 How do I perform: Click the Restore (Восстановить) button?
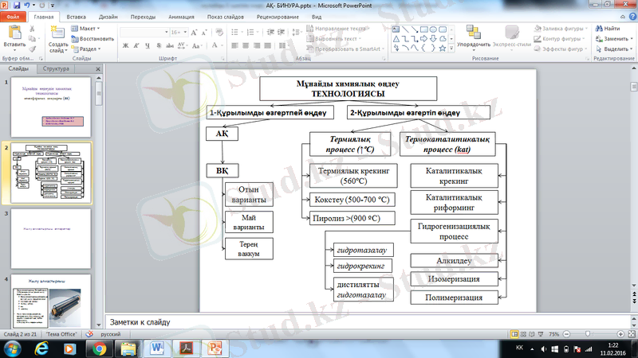click(x=96, y=38)
